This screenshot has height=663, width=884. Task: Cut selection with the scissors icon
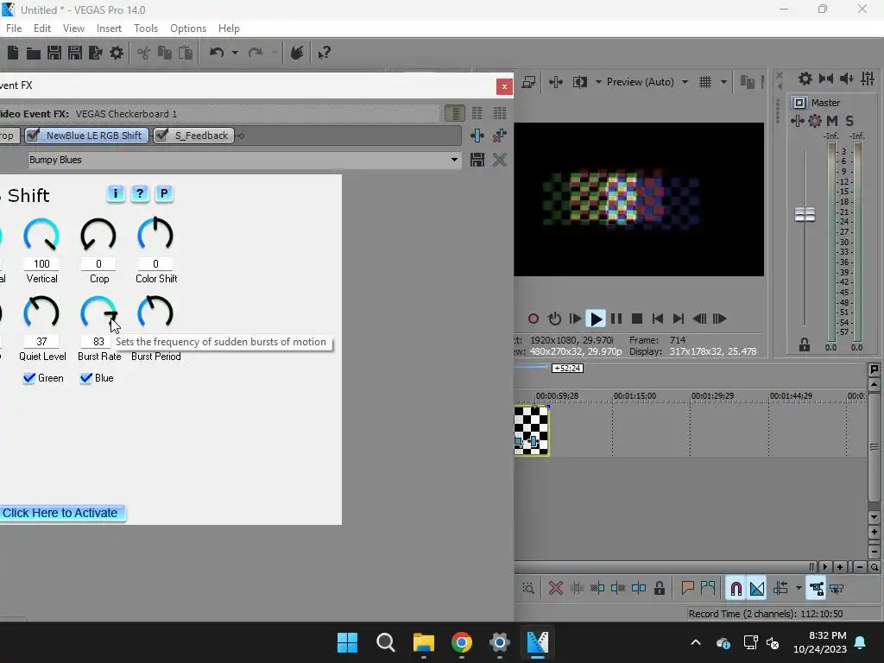pyautogui.click(x=144, y=53)
